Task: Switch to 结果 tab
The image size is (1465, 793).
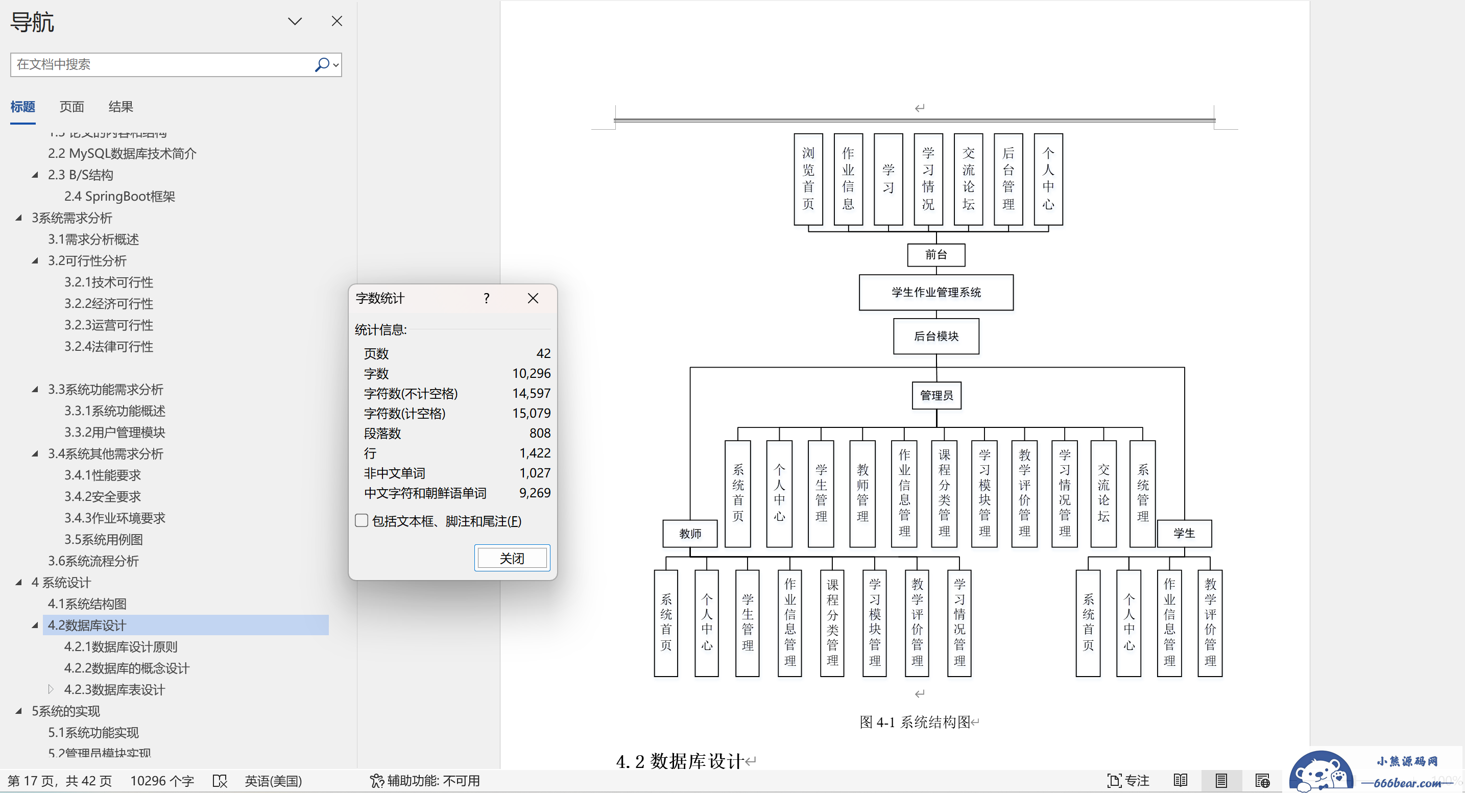Action: coord(121,107)
